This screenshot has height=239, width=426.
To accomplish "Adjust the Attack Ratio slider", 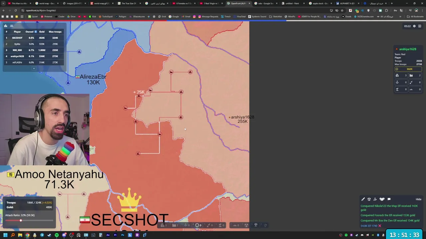I will [29, 220].
